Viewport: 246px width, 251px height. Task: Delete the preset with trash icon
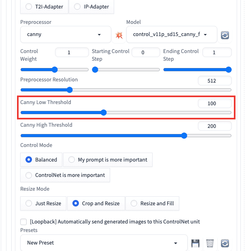tap(210, 243)
